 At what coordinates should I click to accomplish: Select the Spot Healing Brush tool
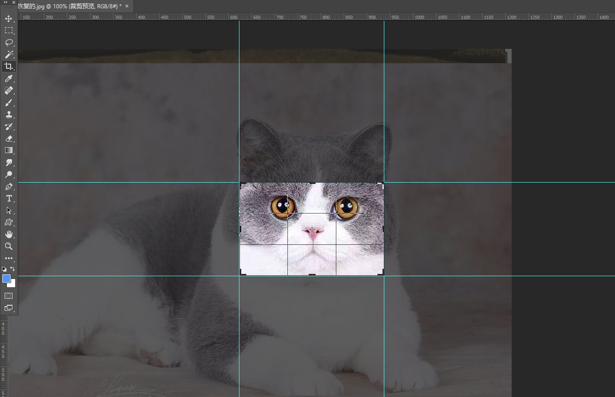8,90
